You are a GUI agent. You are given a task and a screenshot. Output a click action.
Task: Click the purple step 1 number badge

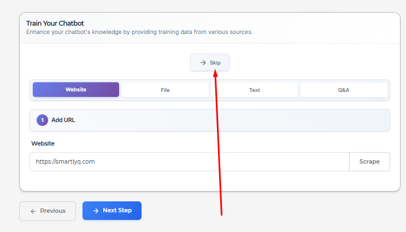[x=42, y=120]
